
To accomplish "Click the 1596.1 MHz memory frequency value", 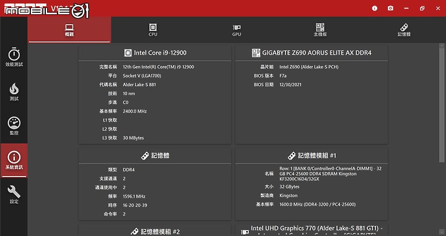I will point(134,196).
